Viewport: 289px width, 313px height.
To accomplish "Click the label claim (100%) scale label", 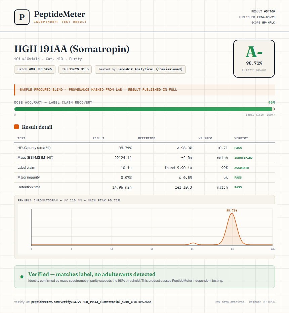I will [260, 115].
